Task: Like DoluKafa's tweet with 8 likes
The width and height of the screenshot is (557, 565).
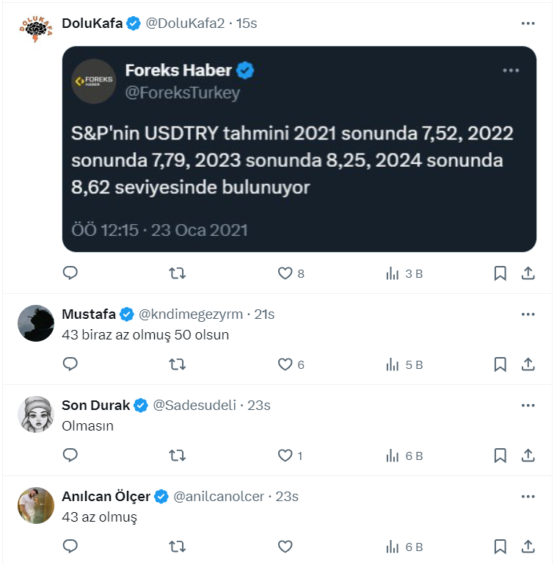Action: pos(285,273)
